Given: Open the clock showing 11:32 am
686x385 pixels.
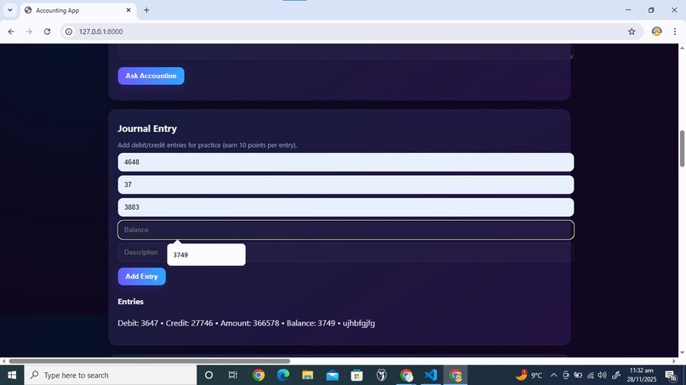Looking at the screenshot, I should 642,375.
